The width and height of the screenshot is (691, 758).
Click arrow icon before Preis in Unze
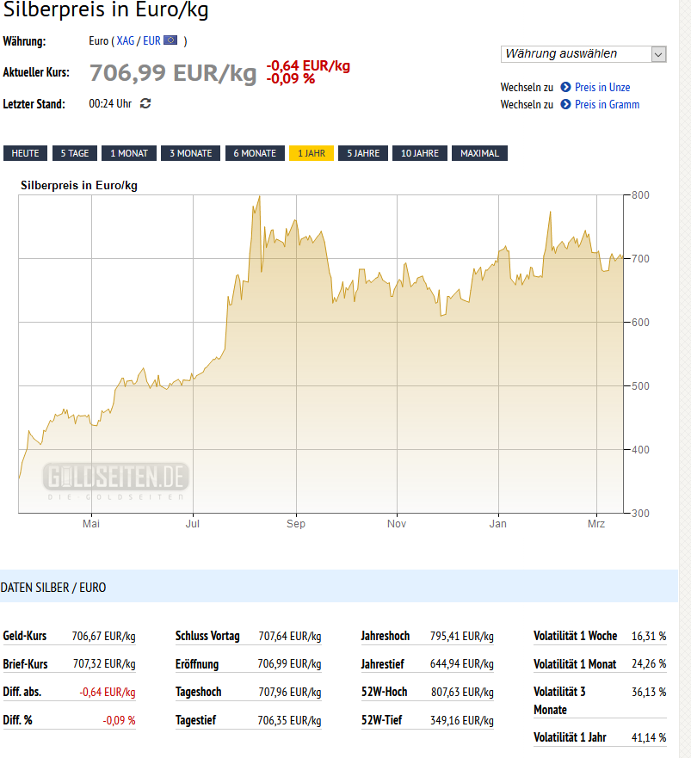[x=566, y=87]
